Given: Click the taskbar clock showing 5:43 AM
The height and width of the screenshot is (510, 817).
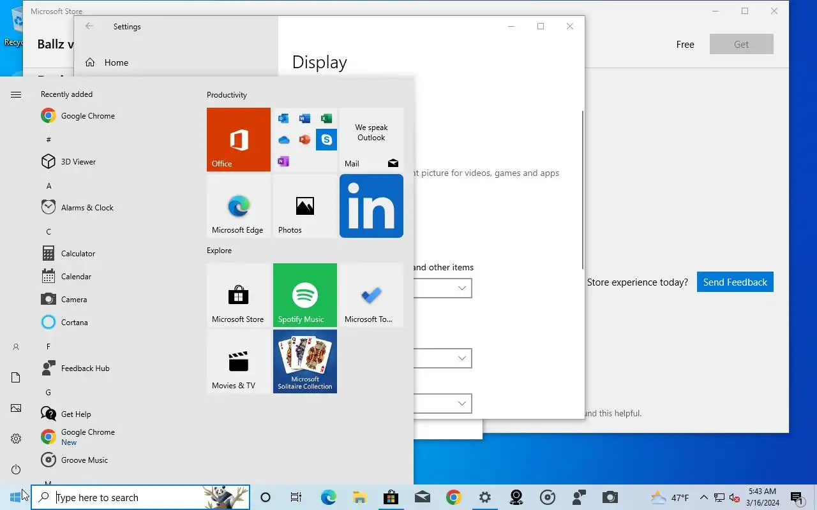Looking at the screenshot, I should pyautogui.click(x=761, y=497).
